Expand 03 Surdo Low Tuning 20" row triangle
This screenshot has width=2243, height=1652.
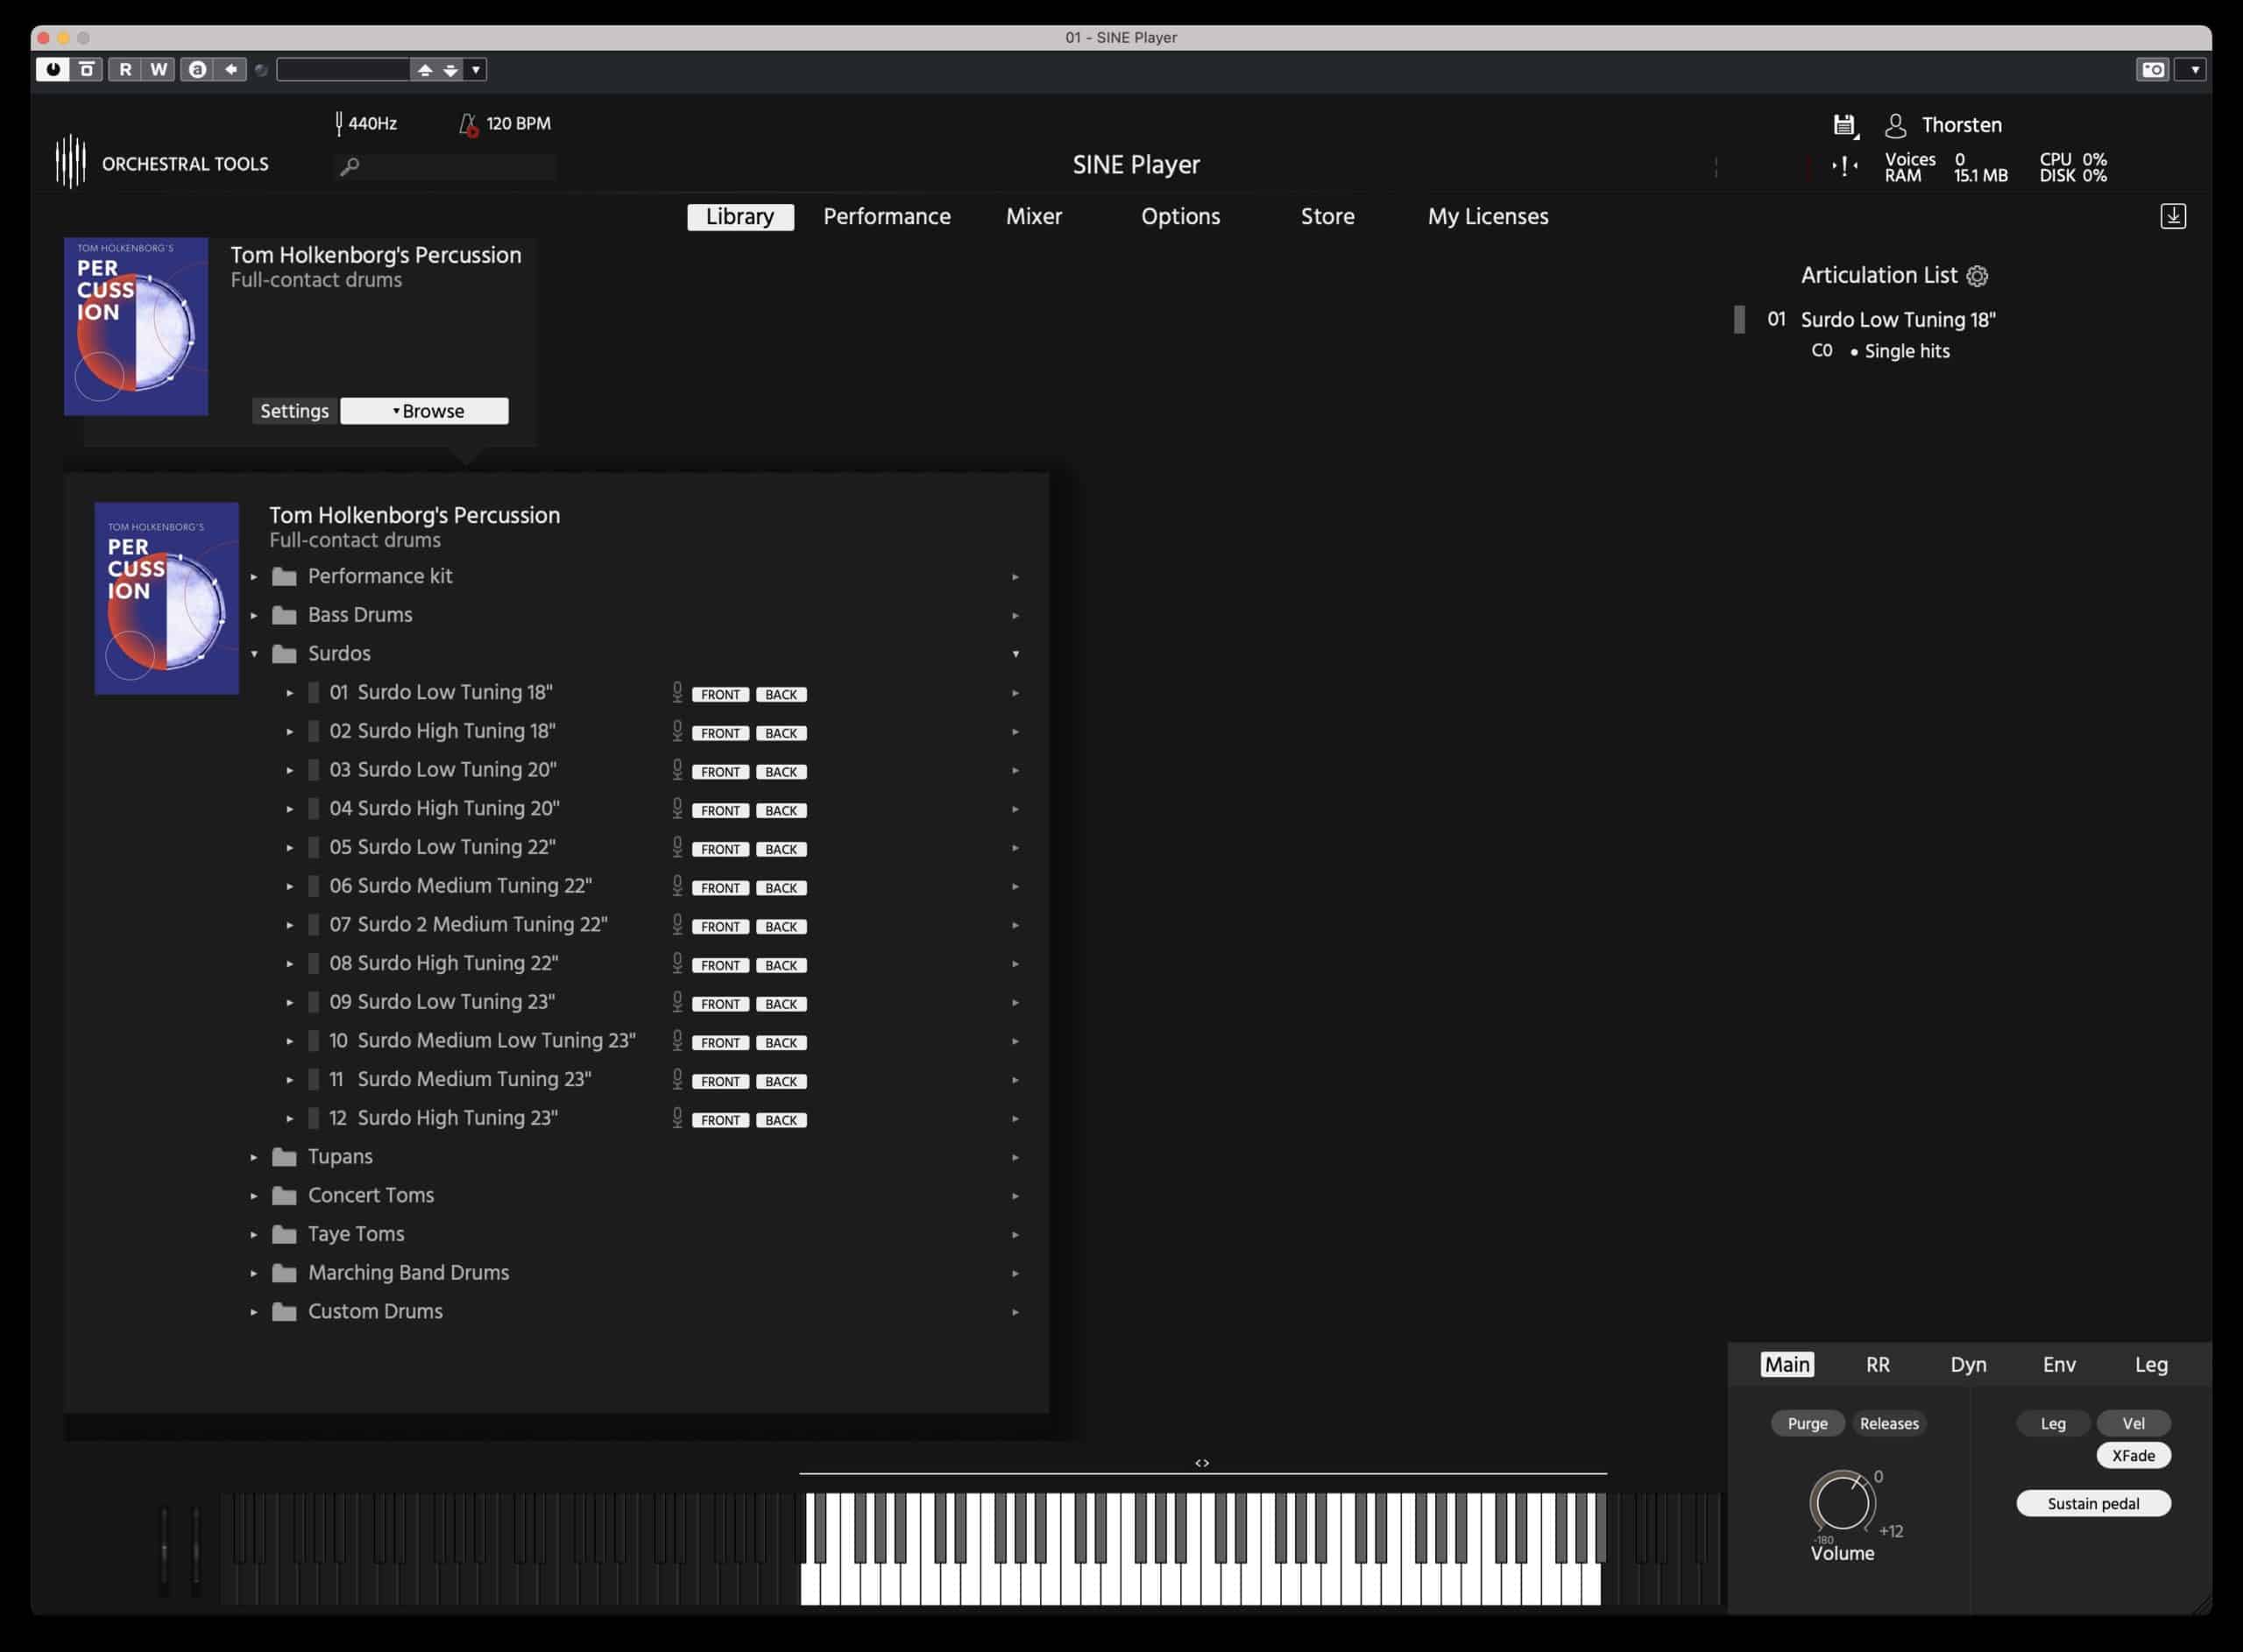pyautogui.click(x=290, y=770)
